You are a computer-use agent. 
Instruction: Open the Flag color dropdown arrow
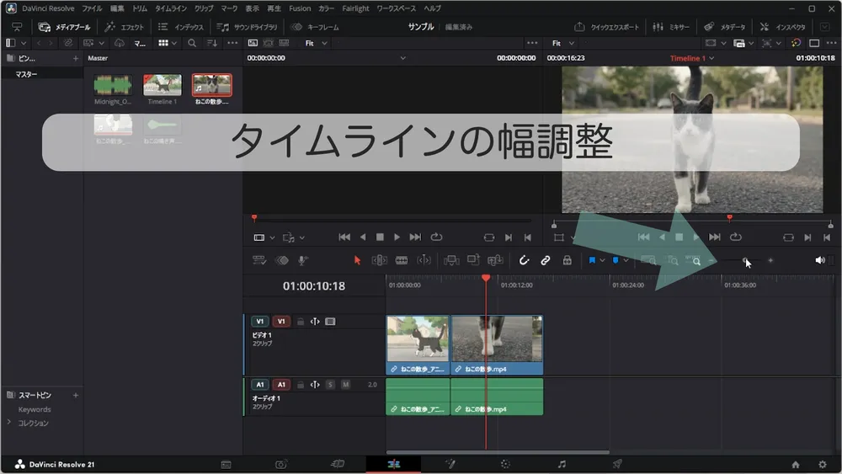[603, 260]
